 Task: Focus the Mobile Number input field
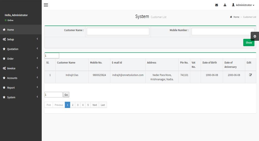(x=223, y=31)
